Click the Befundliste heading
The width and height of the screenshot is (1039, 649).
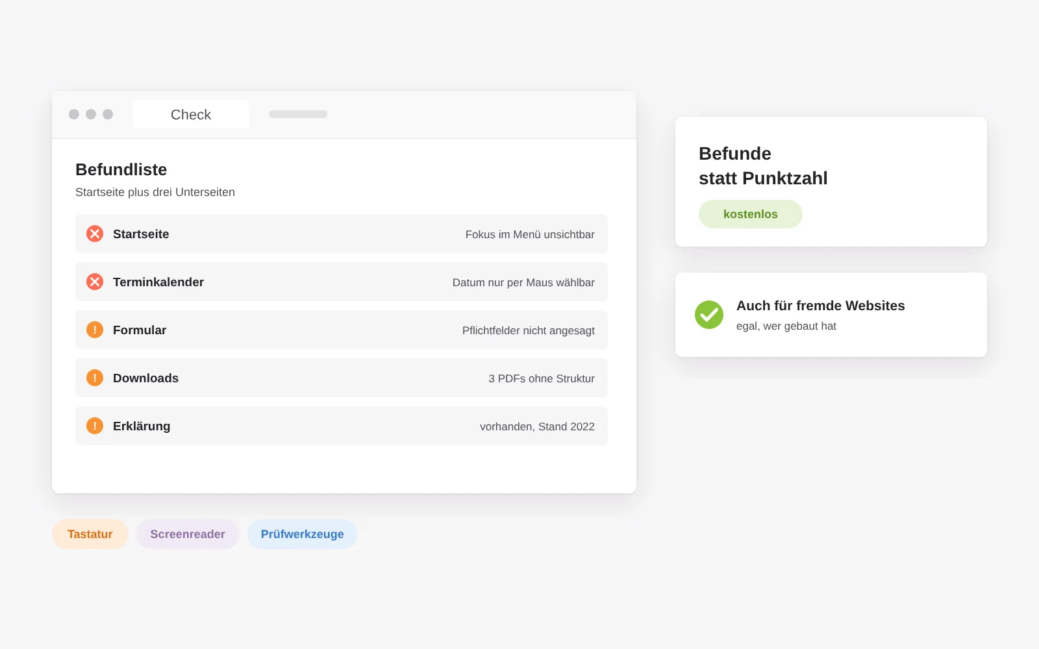(121, 169)
